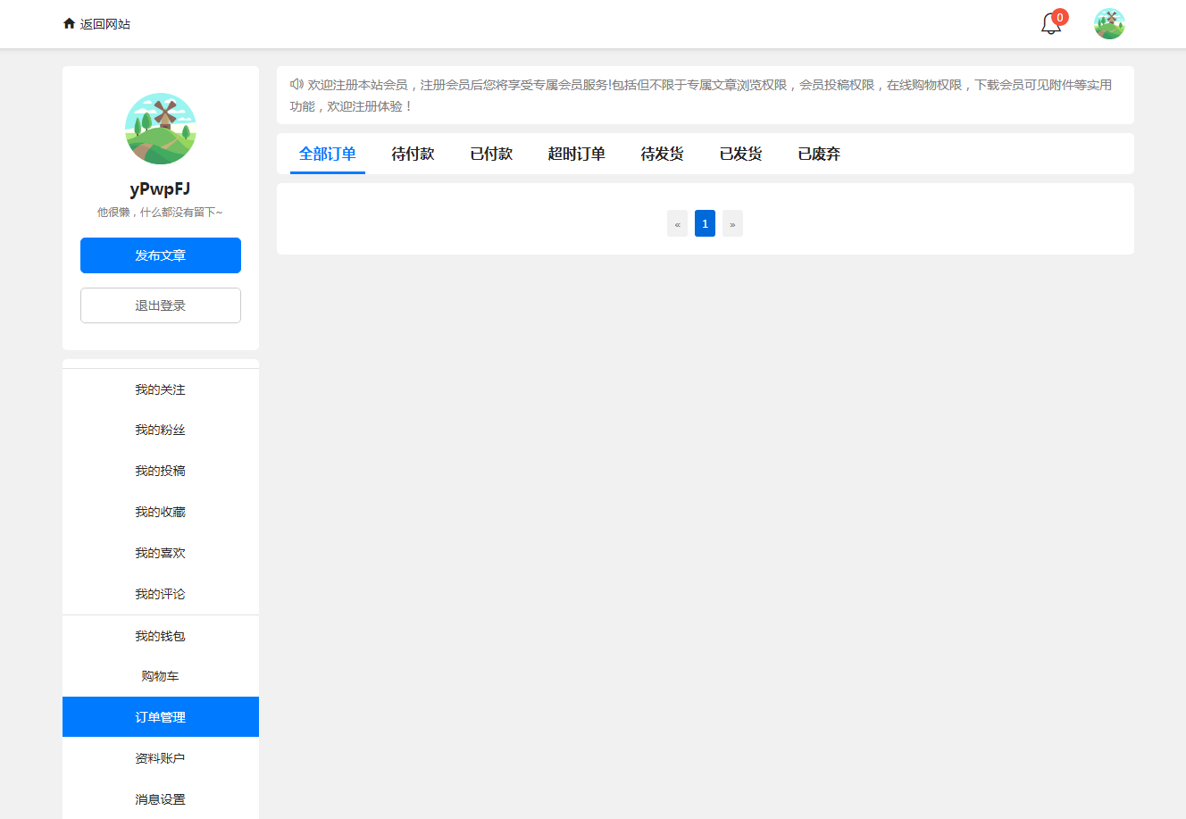Click the bio text 他很懒，什么都没有留下~

(160, 213)
